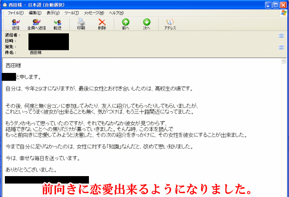Open the ツール(T) menu
The width and height of the screenshot is (289, 197).
tap(72, 13)
